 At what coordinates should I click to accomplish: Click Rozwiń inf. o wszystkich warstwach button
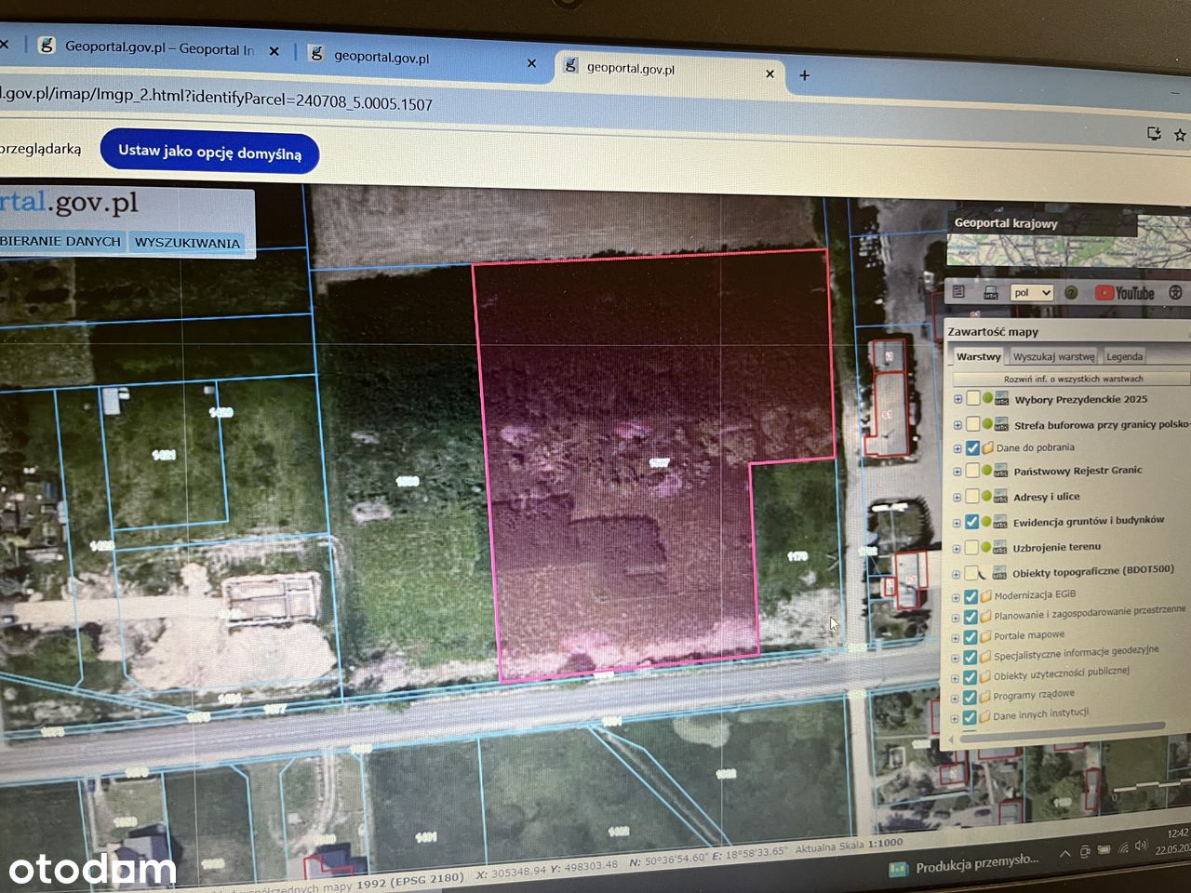pos(1071,379)
